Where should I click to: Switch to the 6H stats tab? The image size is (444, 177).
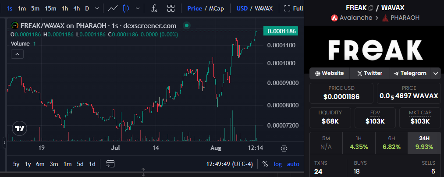391,143
